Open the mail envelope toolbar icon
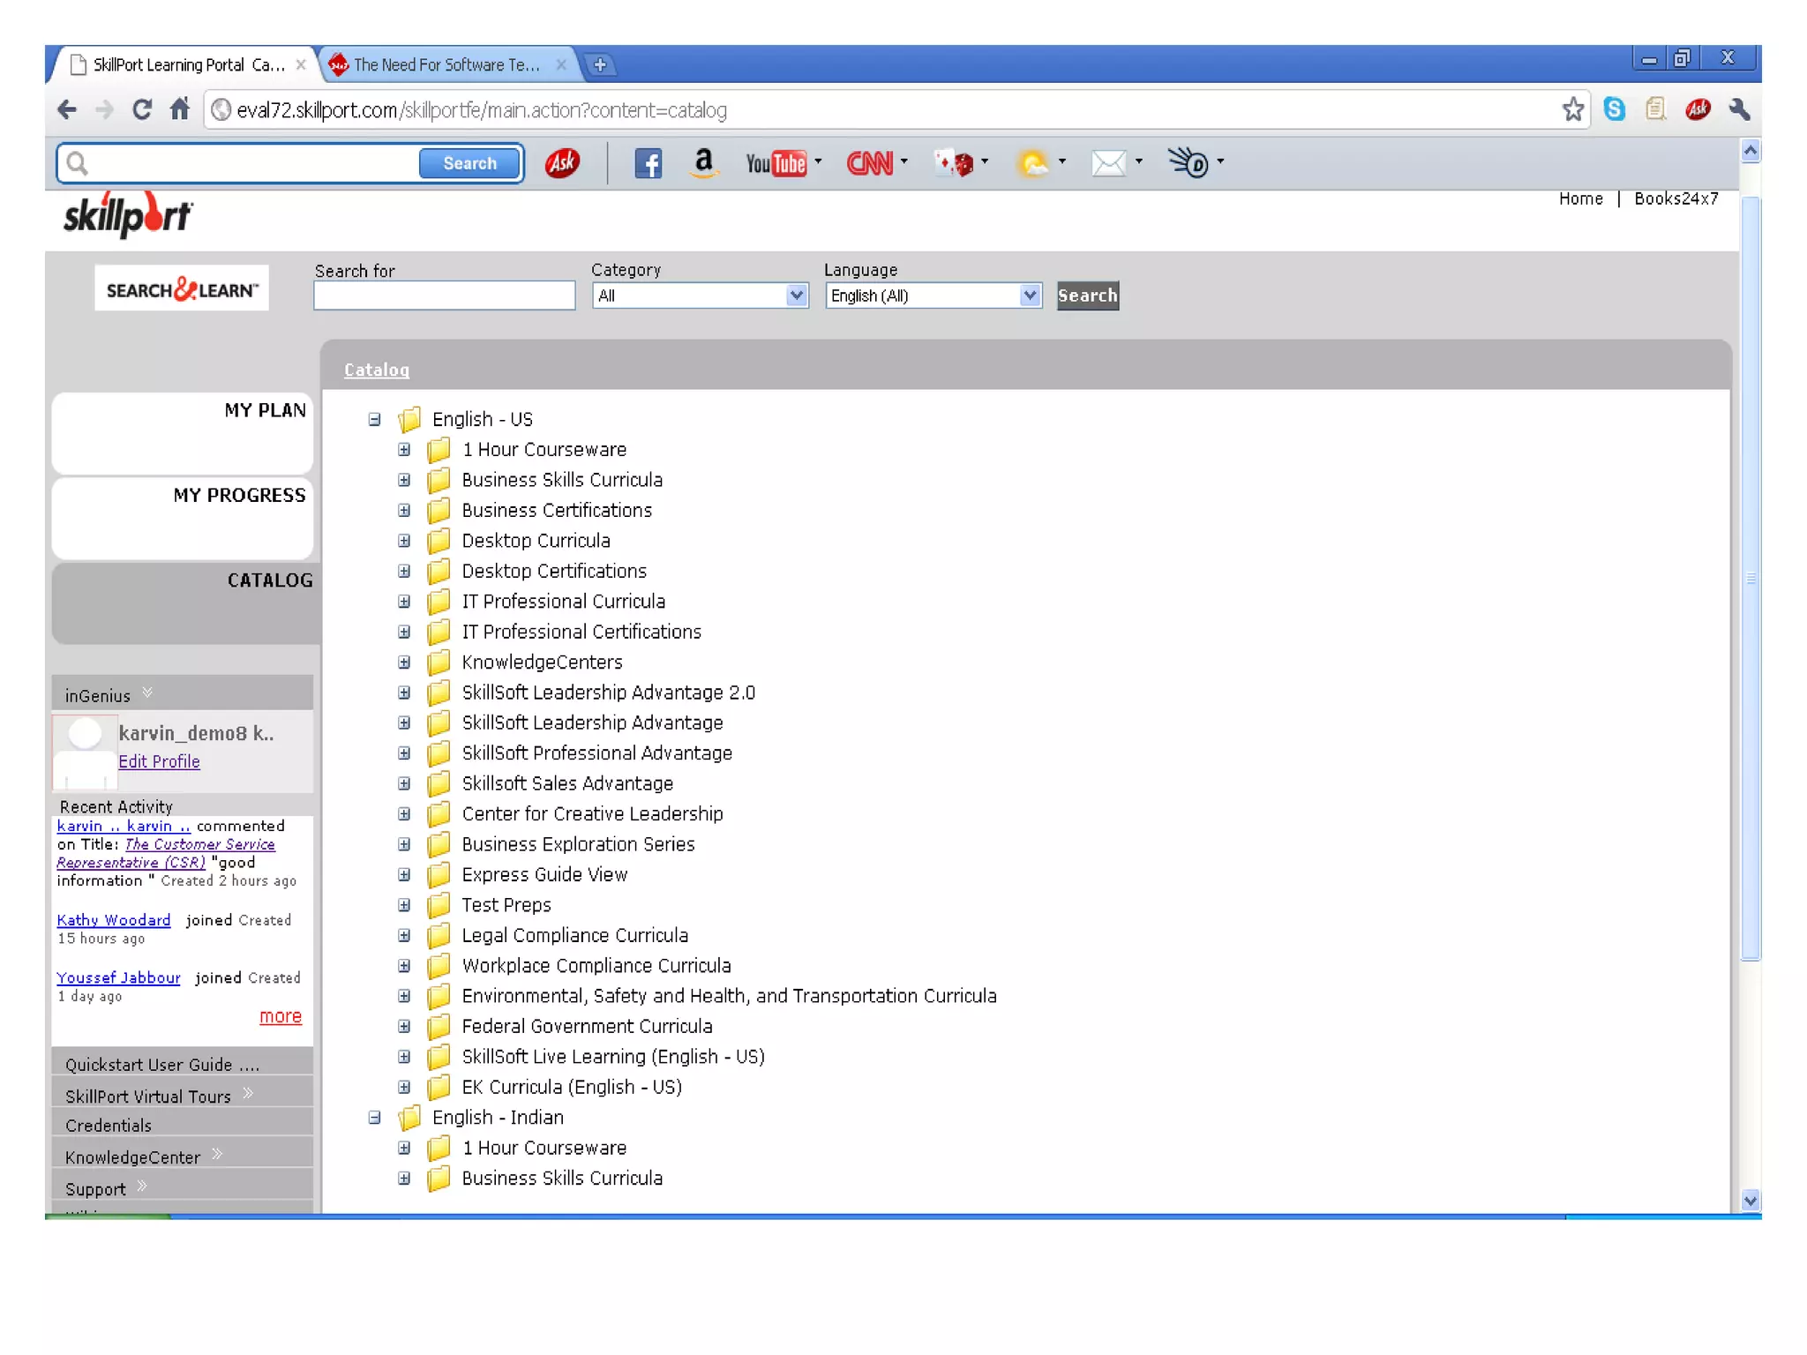 coord(1108,163)
